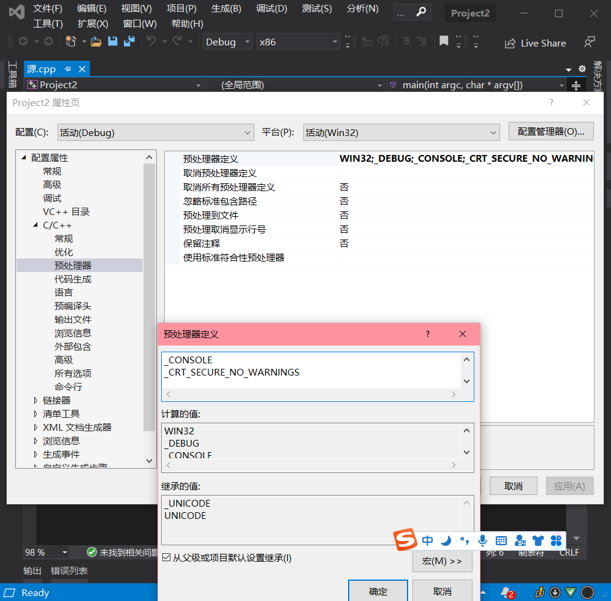The image size is (611, 601).
Task: Close the 源.cpp tab
Action: tap(82, 69)
